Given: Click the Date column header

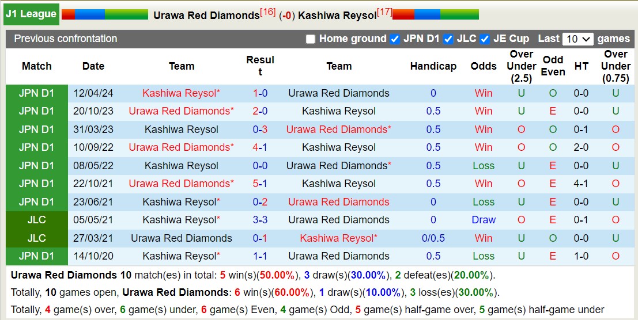Looking at the screenshot, I should 93,66.
